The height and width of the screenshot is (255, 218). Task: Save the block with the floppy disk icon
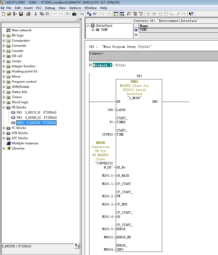click(21, 14)
